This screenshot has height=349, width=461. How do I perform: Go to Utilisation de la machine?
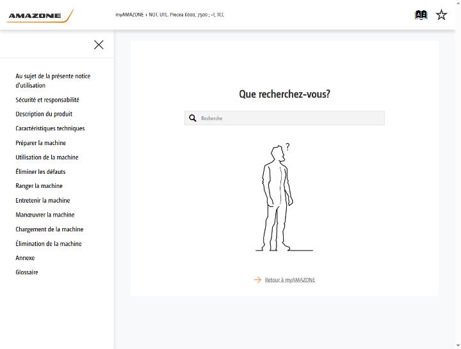47,157
